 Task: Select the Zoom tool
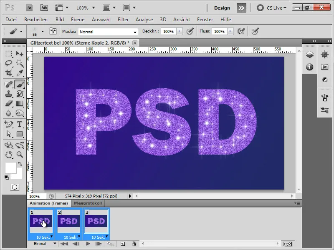(x=20, y=155)
